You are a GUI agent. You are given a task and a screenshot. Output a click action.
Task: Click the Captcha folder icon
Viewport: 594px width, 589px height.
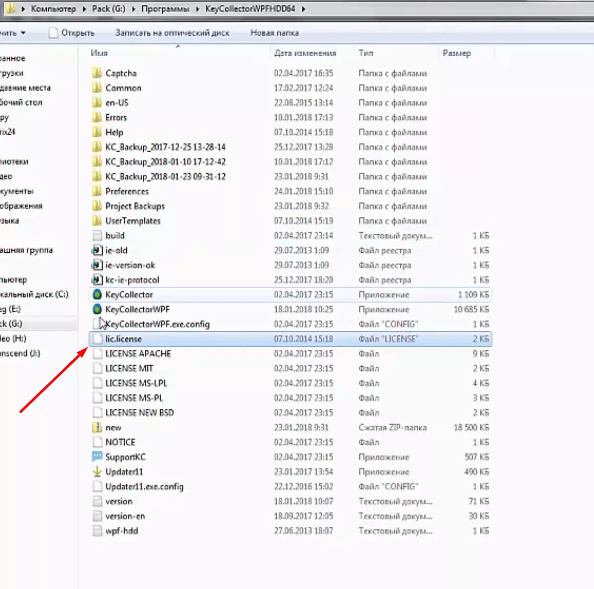click(97, 73)
